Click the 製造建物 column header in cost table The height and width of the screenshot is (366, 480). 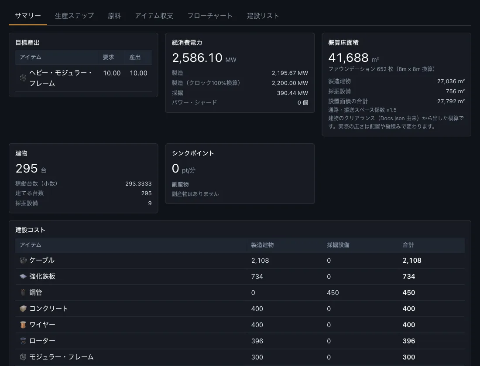pos(262,245)
